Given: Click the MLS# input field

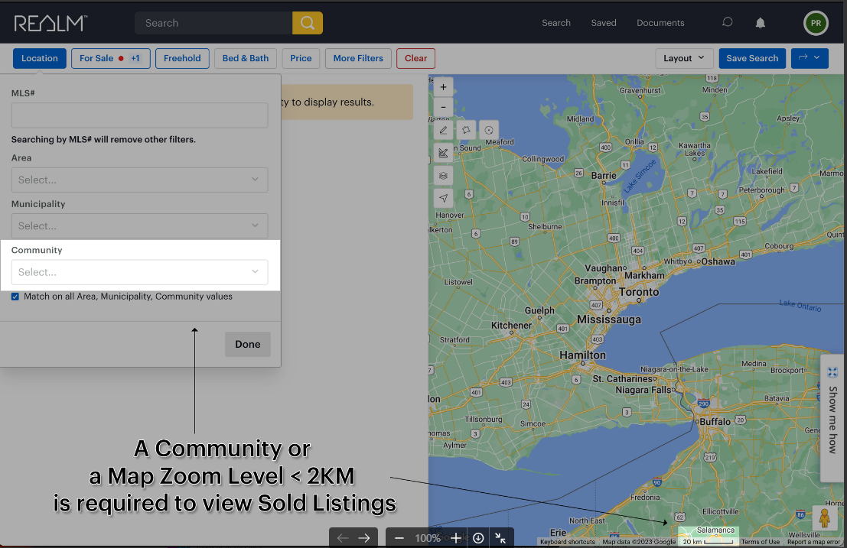Looking at the screenshot, I should coord(139,115).
